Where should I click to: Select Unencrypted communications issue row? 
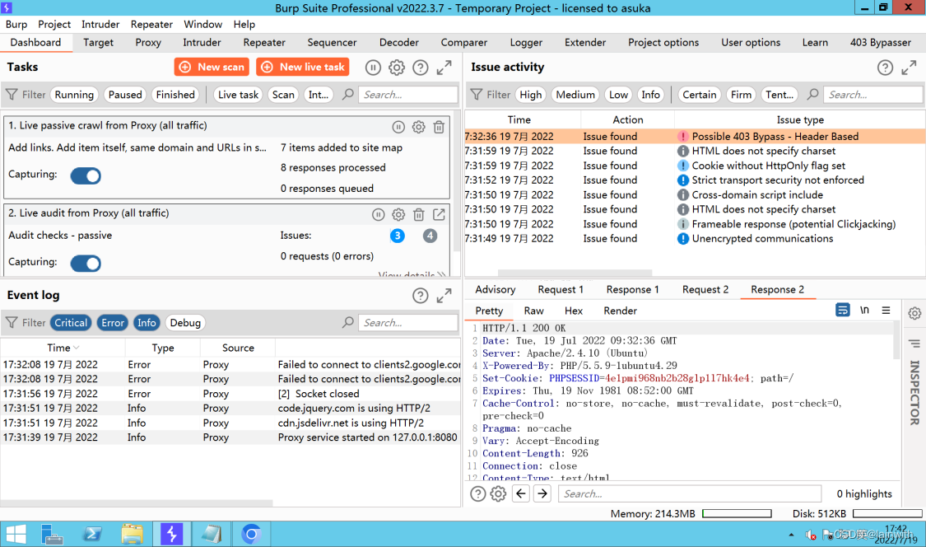695,239
